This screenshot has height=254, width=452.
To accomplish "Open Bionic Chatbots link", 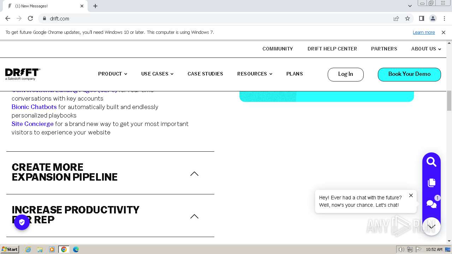I will [x=34, y=107].
